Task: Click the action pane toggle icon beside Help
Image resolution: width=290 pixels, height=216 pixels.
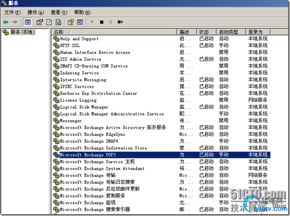Action: point(80,22)
